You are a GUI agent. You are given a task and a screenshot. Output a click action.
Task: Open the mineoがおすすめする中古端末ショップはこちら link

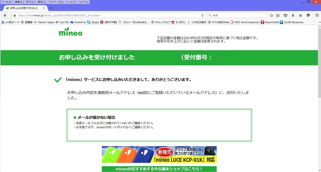[x=159, y=169]
